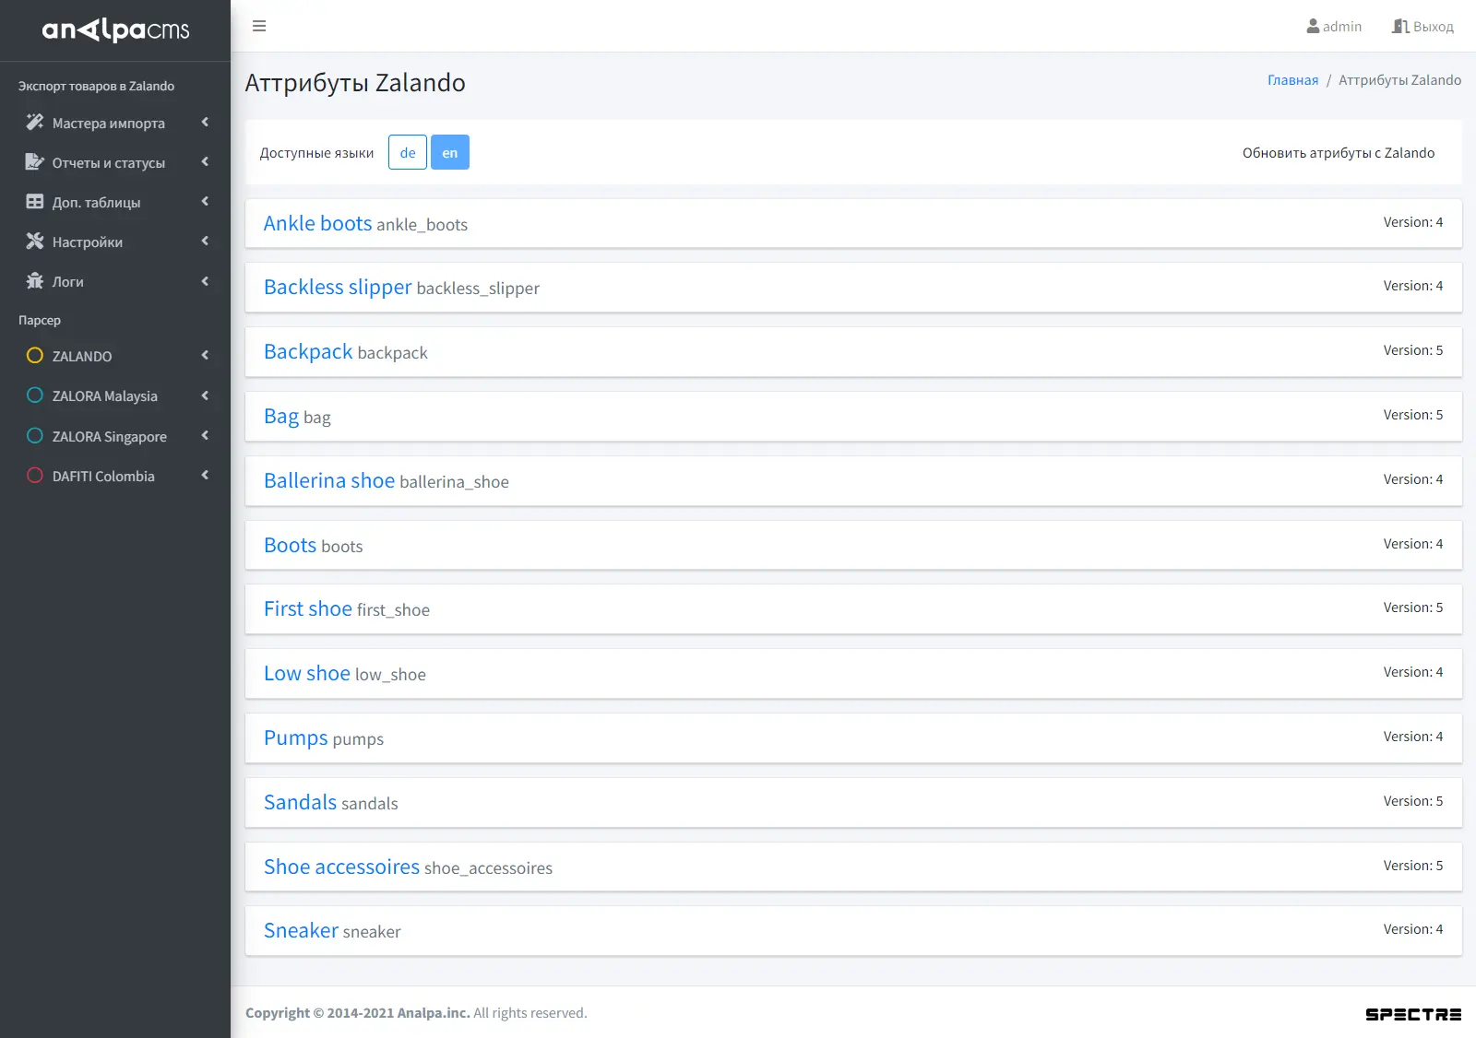Viewport: 1476px width, 1038px height.
Task: Click the admin user icon
Action: (1313, 27)
